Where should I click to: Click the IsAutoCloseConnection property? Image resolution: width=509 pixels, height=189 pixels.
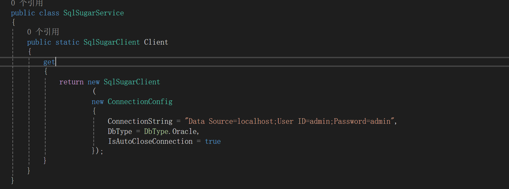(x=150, y=141)
